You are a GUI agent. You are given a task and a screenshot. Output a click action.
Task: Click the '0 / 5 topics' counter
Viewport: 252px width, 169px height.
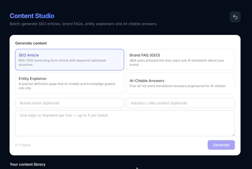tap(23, 145)
